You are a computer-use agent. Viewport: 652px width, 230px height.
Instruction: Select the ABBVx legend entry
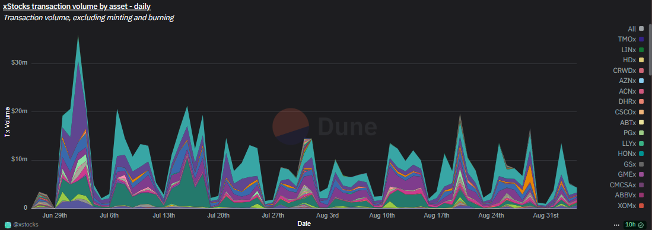click(630, 195)
